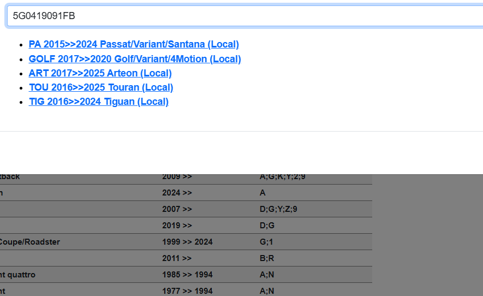Click the "G;1" codes cell
Screen dimensions: 483x296
(x=267, y=242)
